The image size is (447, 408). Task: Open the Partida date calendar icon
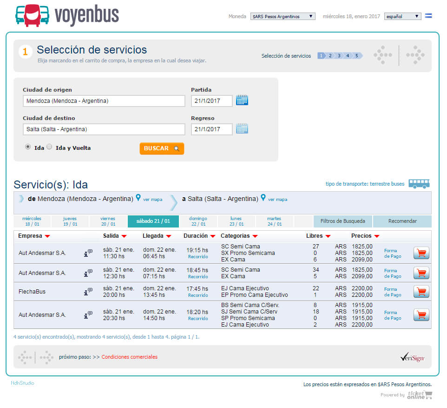(x=242, y=100)
